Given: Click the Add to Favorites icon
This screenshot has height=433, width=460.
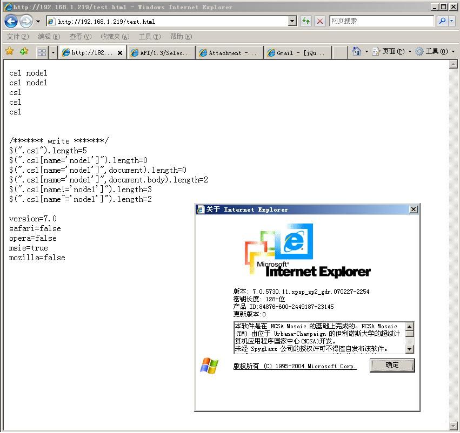Looking at the screenshot, I should click(24, 52).
